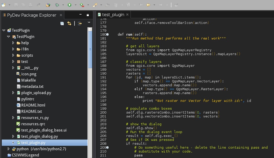Click the Pin Editor toolbar icon
274x158 pixels.
176,5
